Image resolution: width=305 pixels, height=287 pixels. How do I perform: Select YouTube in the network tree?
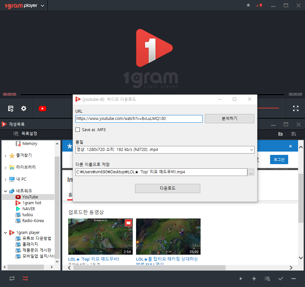pos(30,197)
